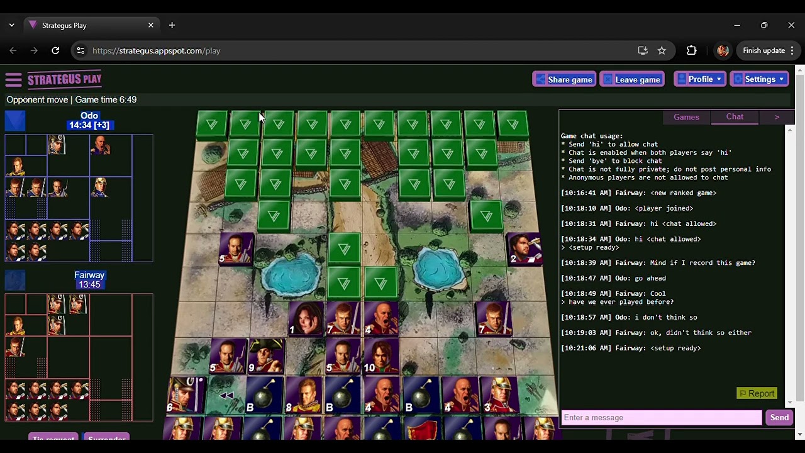Switch to the Chat tab

[x=735, y=117]
